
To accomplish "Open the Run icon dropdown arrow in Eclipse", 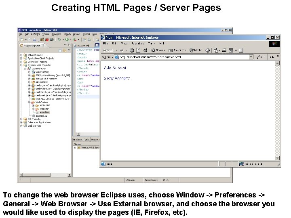I will point(71,40).
